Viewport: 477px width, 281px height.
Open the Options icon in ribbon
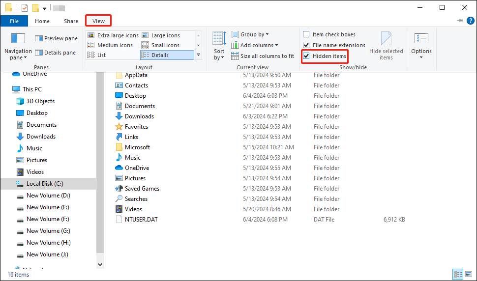click(421, 39)
